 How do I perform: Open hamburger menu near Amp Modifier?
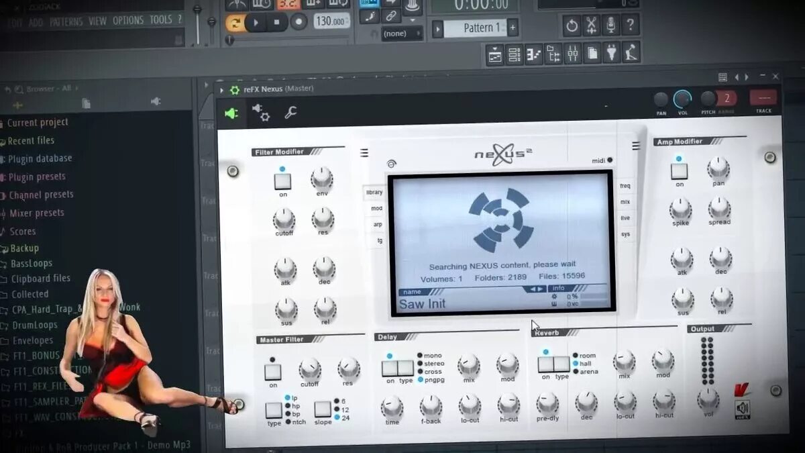[636, 146]
